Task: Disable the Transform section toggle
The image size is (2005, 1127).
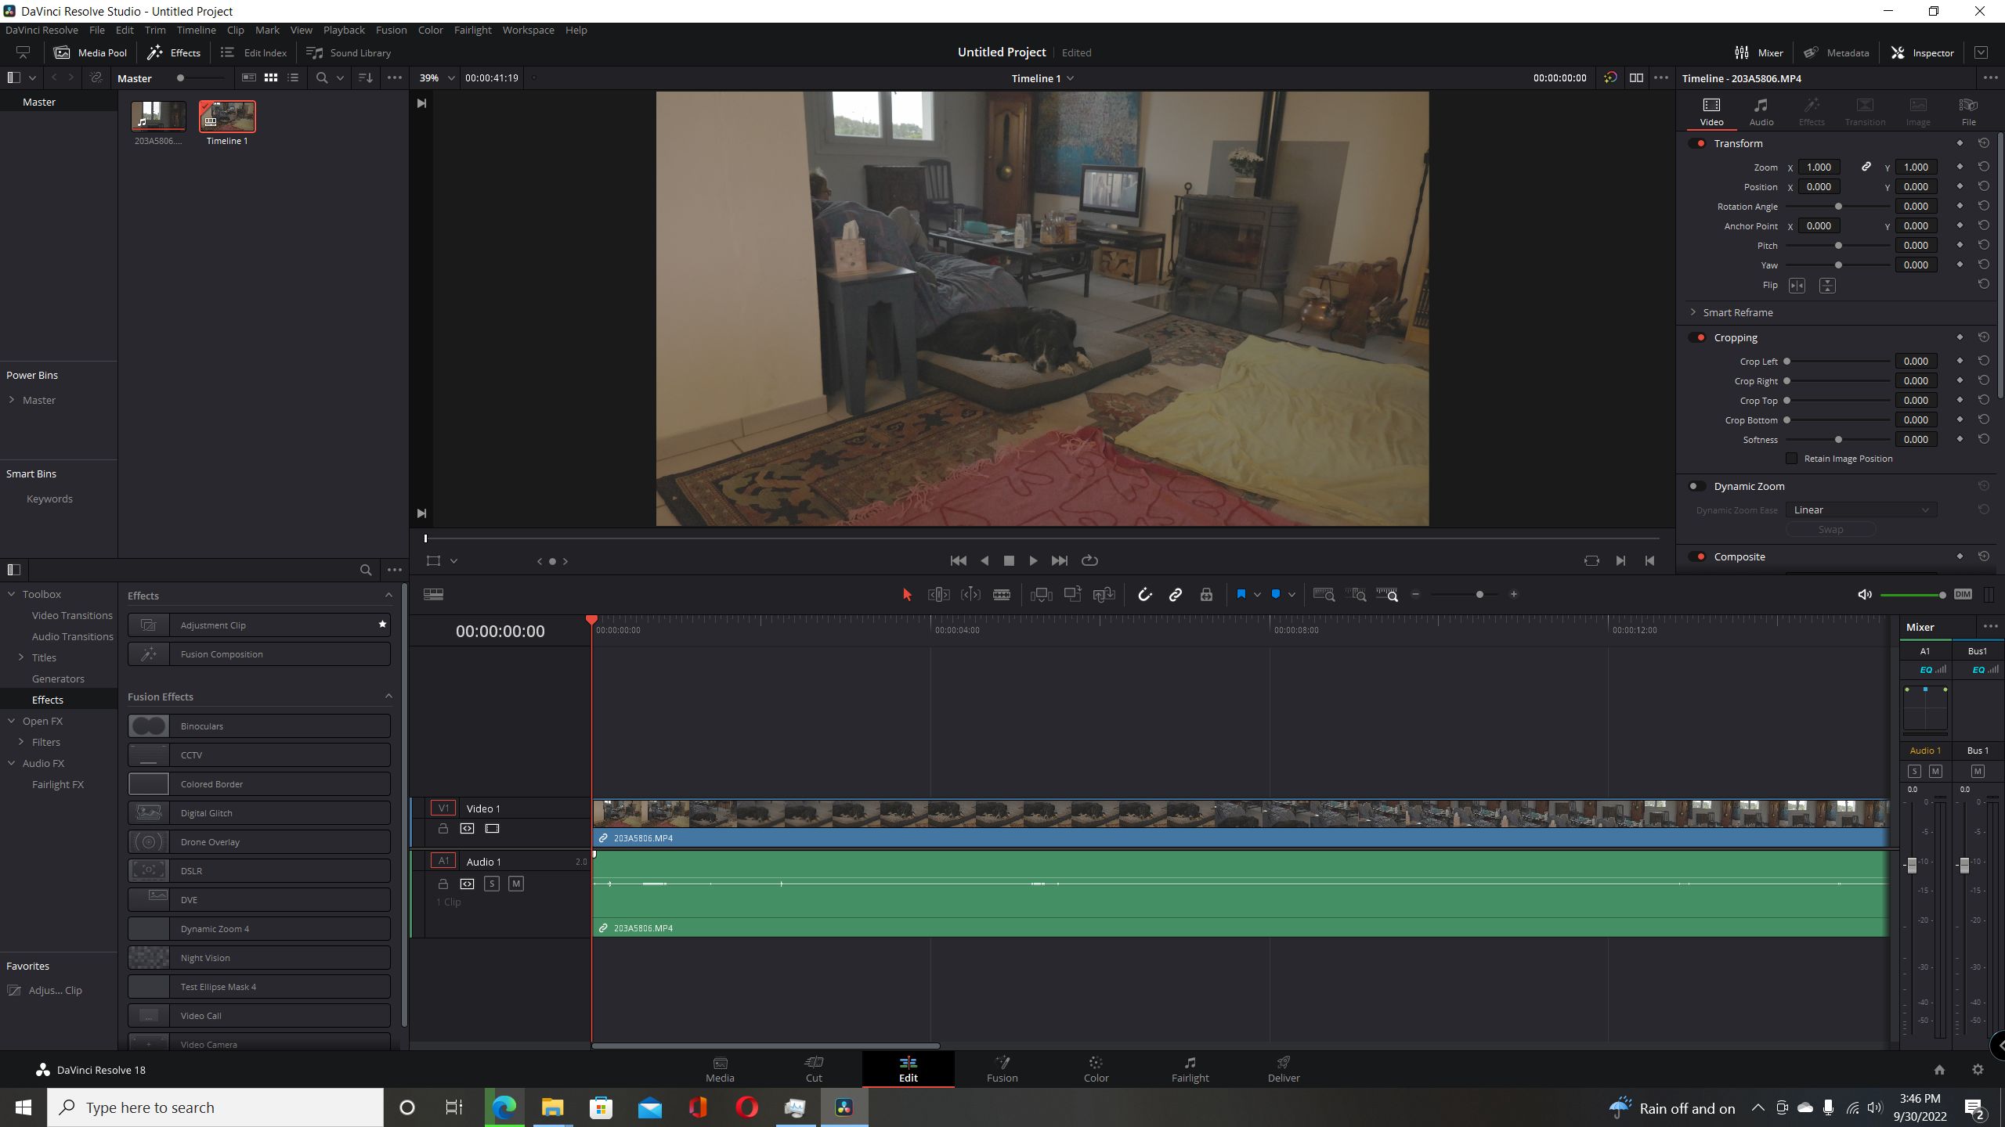Action: pyautogui.click(x=1697, y=143)
